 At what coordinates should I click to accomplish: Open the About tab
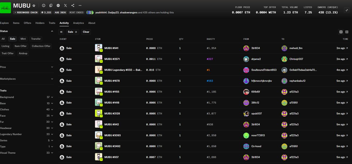92,23
